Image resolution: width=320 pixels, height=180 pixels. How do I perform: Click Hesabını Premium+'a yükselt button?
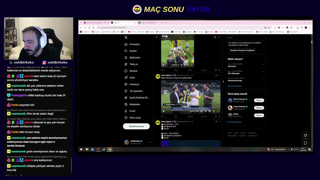coord(242,50)
